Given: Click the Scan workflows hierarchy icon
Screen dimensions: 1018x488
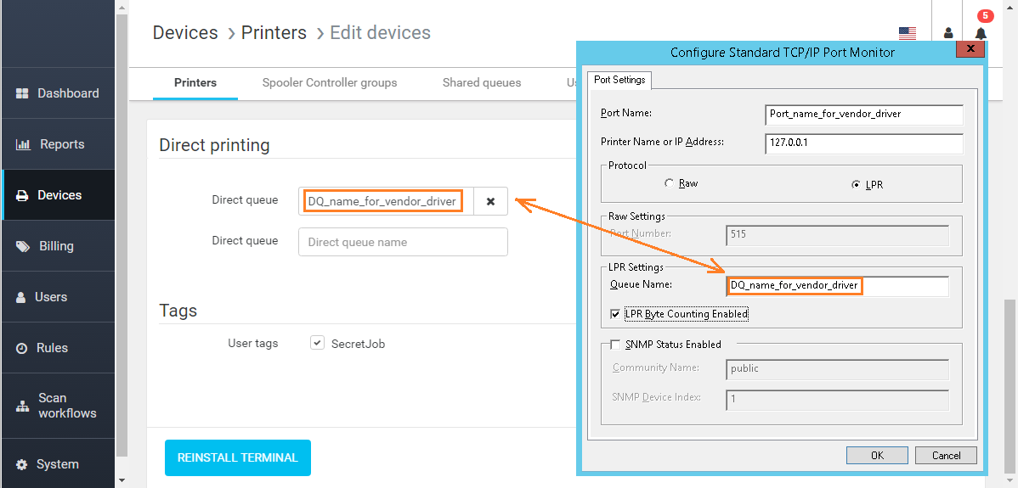Looking at the screenshot, I should point(23,406).
